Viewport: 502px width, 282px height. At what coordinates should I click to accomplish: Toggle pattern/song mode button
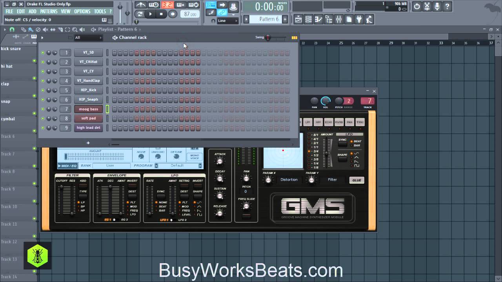pyautogui.click(x=140, y=14)
